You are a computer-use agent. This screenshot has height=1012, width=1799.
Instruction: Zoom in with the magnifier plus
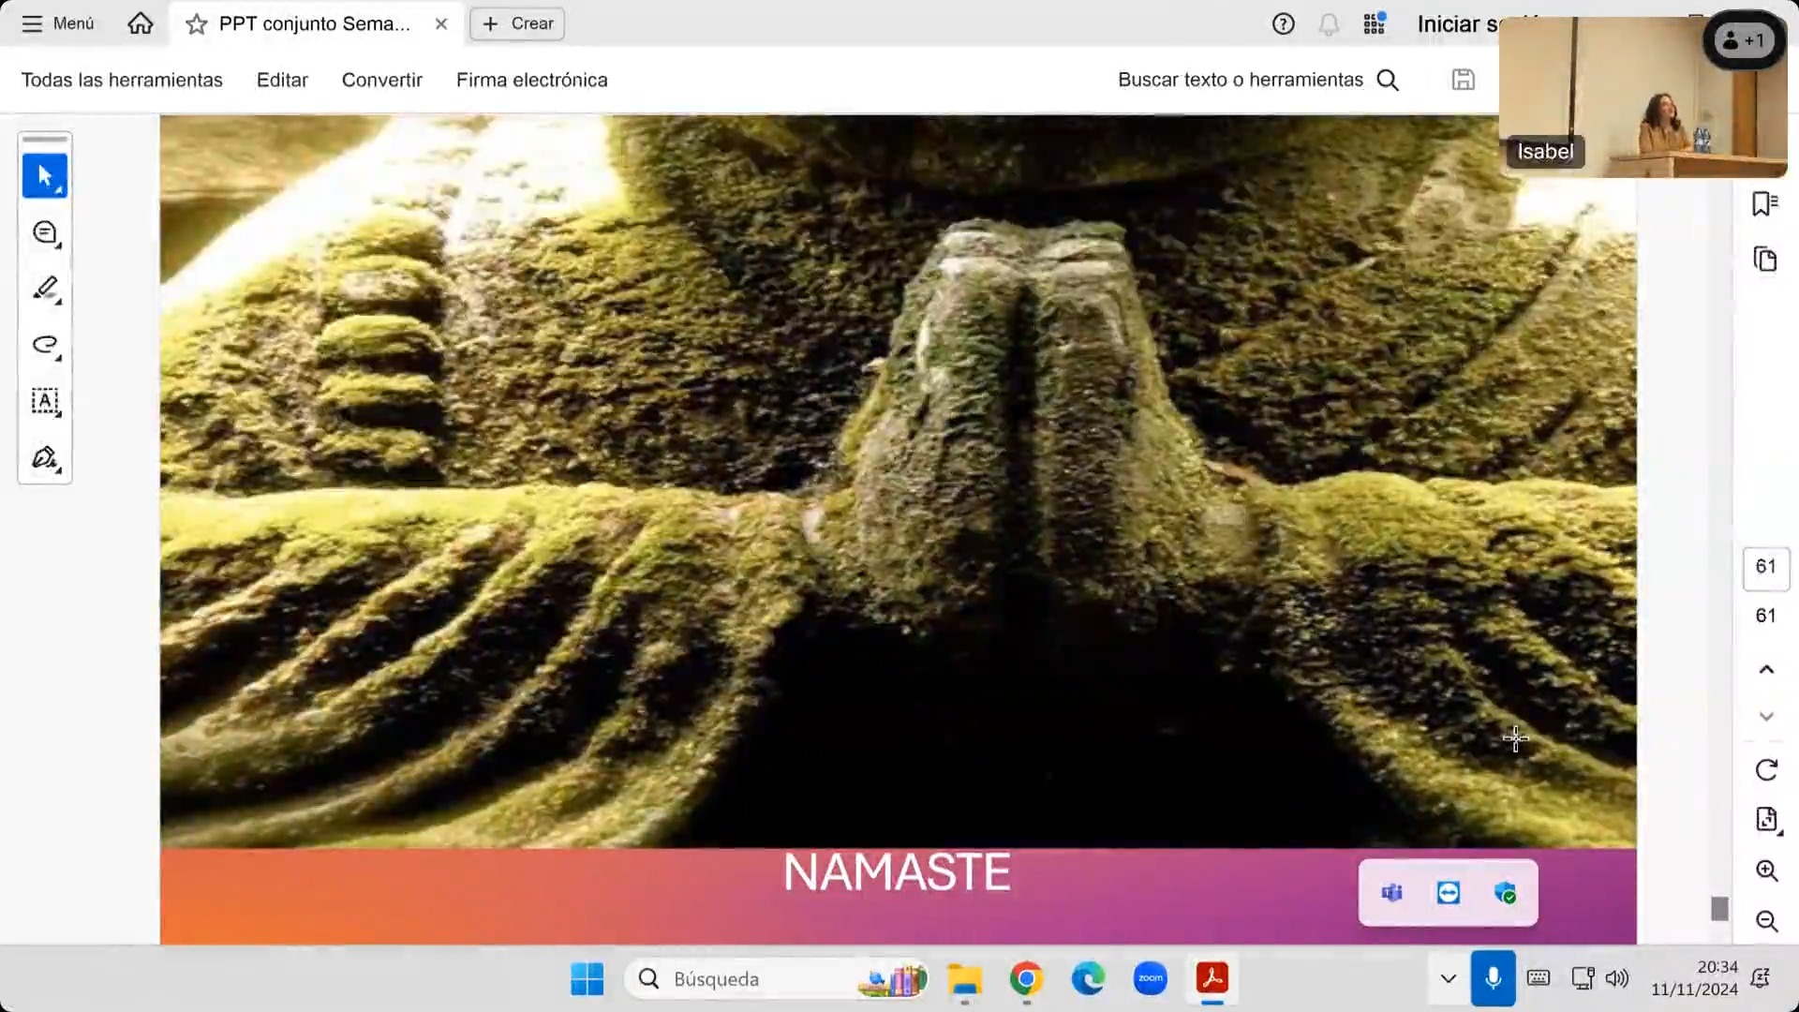(x=1766, y=871)
